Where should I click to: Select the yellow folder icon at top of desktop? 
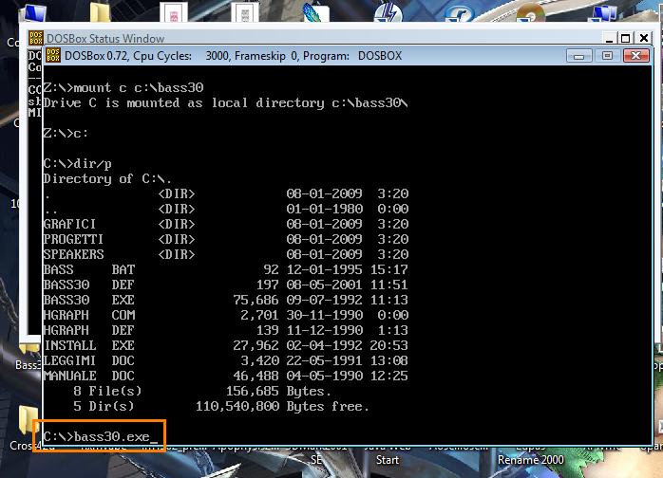[x=100, y=11]
